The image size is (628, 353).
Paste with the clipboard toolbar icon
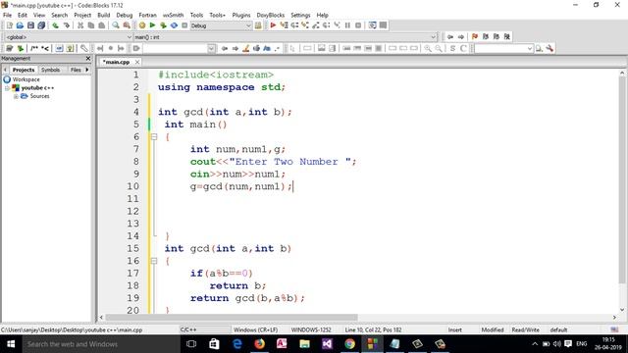click(102, 25)
